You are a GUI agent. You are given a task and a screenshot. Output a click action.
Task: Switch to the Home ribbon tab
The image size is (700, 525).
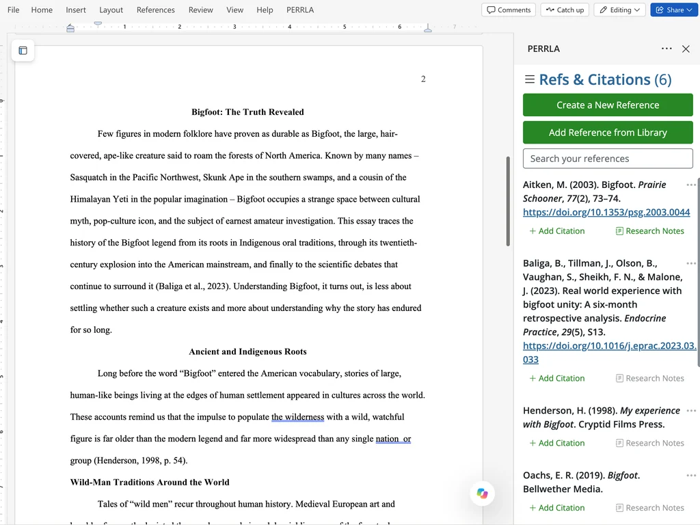click(x=42, y=10)
